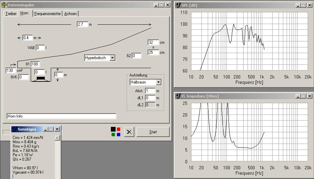Click the Dateneingabe window title icon
The height and width of the screenshot is (179, 314).
pyautogui.click(x=5, y=5)
